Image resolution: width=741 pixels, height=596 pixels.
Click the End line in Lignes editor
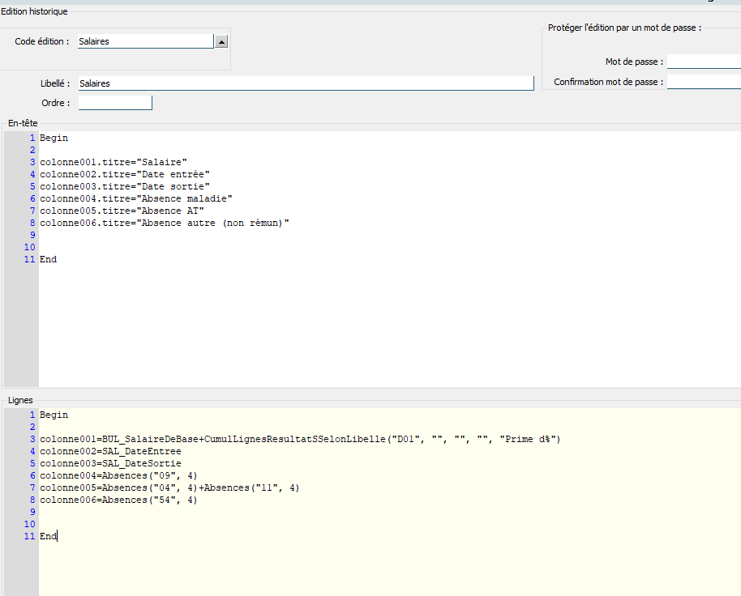click(x=48, y=537)
